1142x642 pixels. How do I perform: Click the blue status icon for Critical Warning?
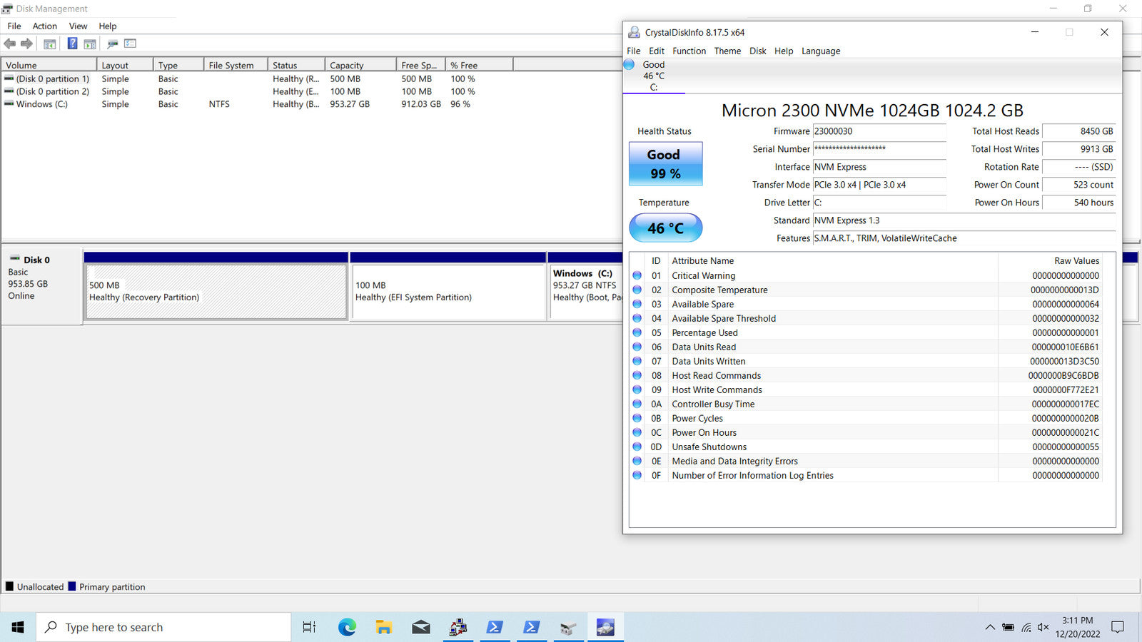click(x=637, y=275)
